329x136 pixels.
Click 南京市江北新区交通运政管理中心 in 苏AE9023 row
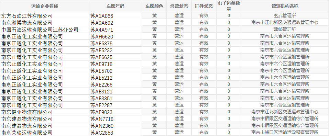[x=285, y=112]
